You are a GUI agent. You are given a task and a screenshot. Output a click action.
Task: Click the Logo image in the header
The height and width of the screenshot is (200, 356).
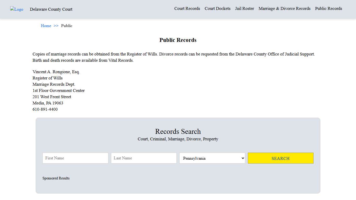[16, 9]
